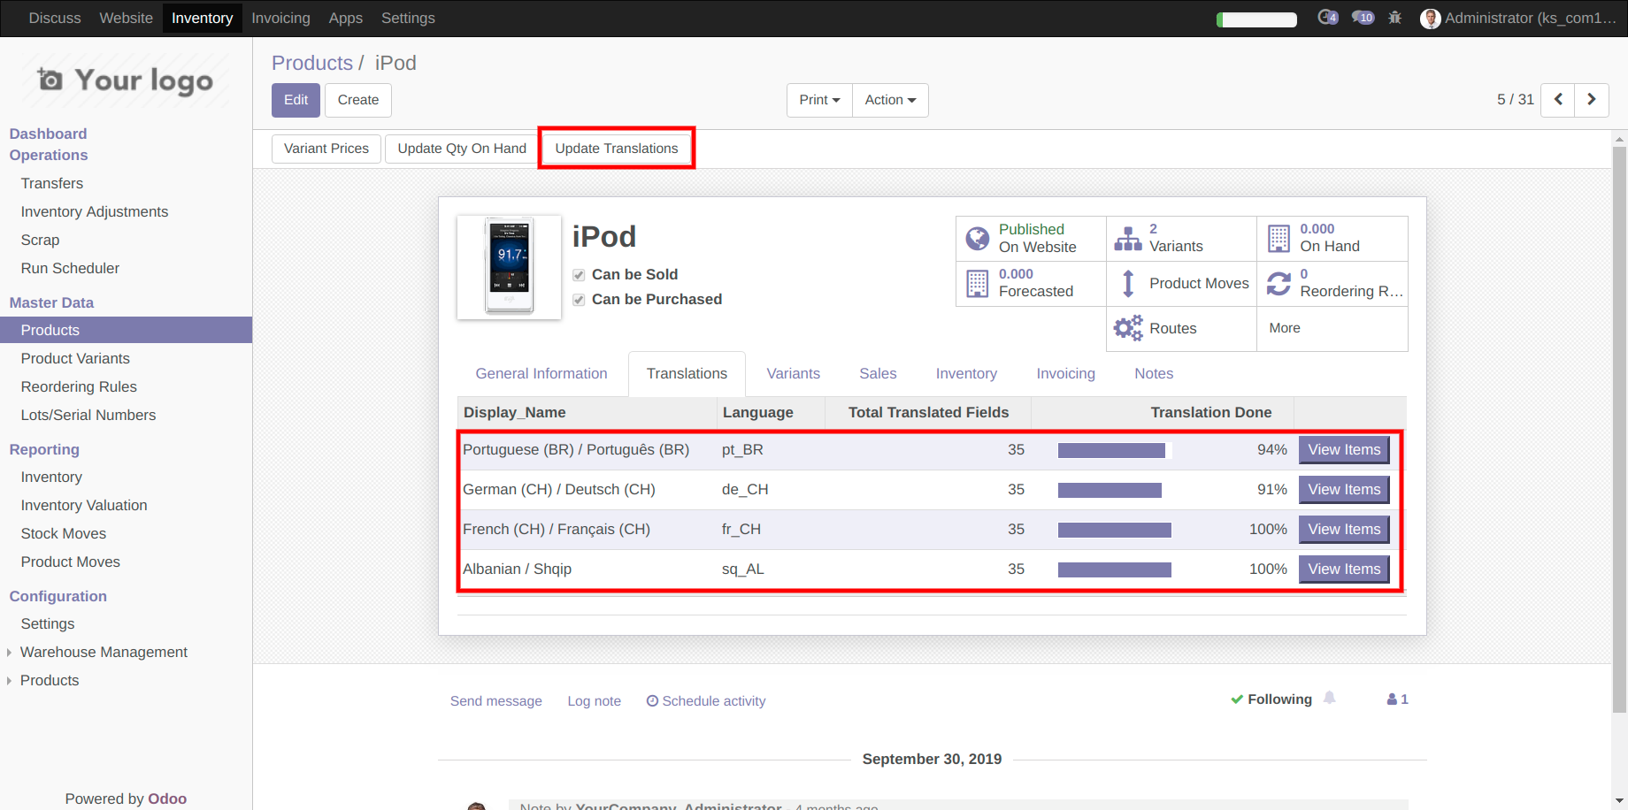Click the Edit button
The image size is (1628, 810).
(296, 100)
